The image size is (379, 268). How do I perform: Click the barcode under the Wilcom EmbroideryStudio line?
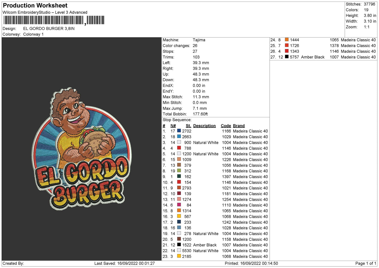(x=54, y=20)
